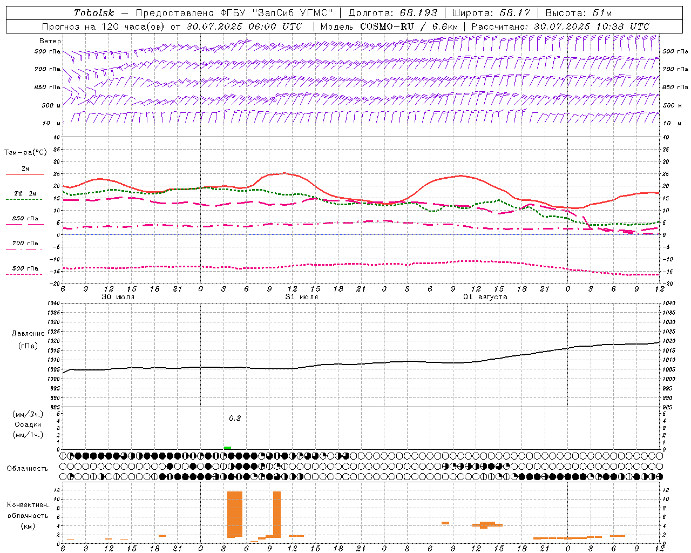This screenshot has width=691, height=553.
Task: Click the '01 августа' date label
Action: (485, 297)
